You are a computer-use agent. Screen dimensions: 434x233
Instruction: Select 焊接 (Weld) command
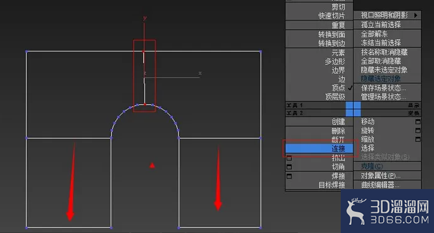338,176
